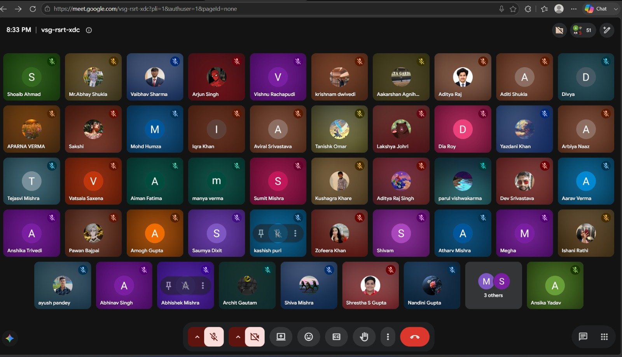This screenshot has width=622, height=357.
Task: Pin Abhishek Mishra's tile
Action: (x=168, y=286)
